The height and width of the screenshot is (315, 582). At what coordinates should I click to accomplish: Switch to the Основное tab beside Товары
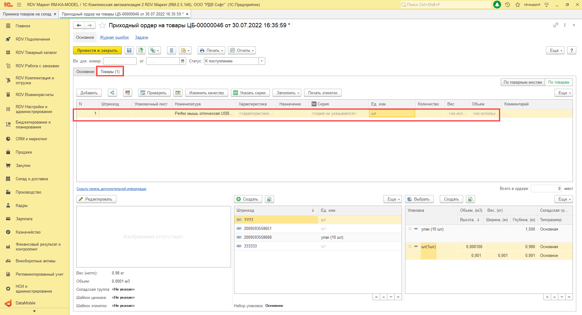click(x=85, y=72)
